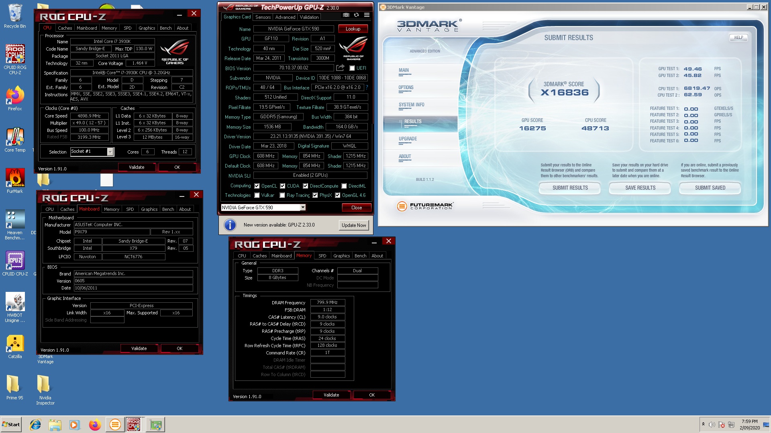This screenshot has height=433, width=771.
Task: Click the info icon in GPU-Z update bar
Action: 230,225
